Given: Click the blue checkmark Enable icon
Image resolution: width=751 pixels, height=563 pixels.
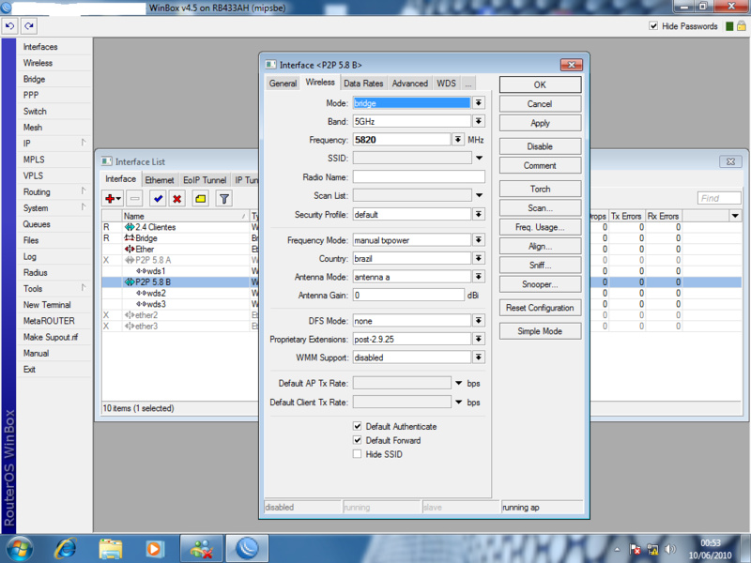Looking at the screenshot, I should pos(158,198).
